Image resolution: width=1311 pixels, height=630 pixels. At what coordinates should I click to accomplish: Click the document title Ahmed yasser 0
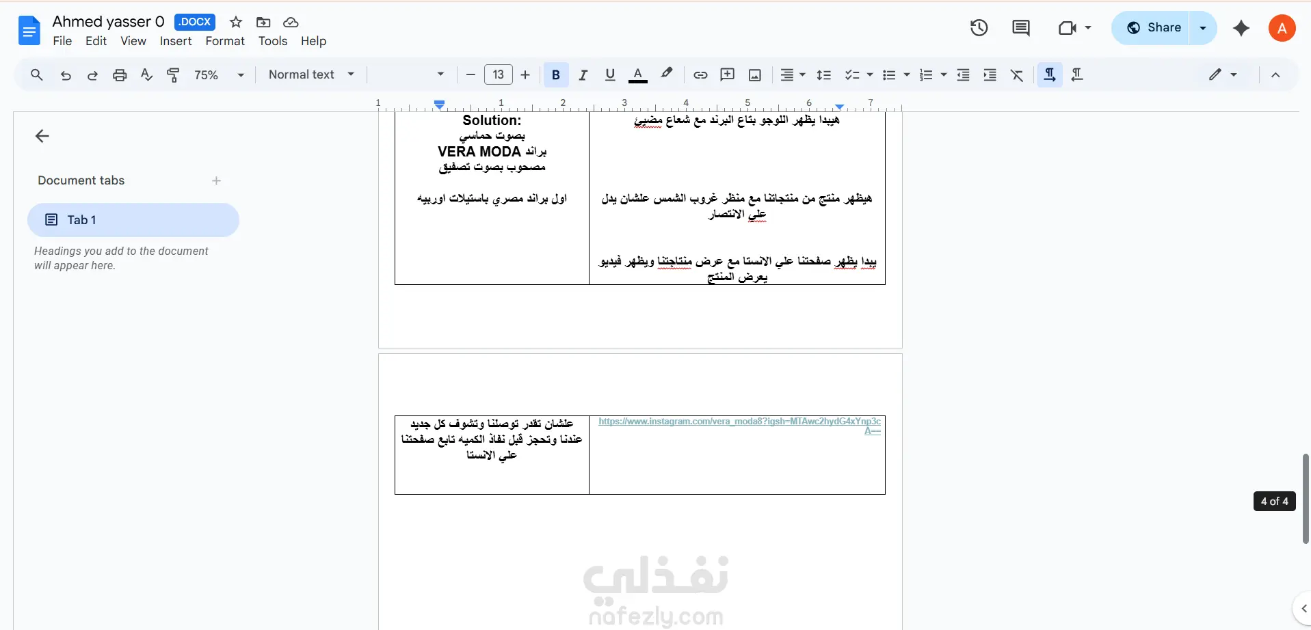108,22
